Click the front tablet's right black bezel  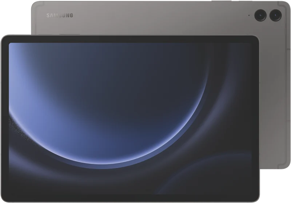click(255, 118)
